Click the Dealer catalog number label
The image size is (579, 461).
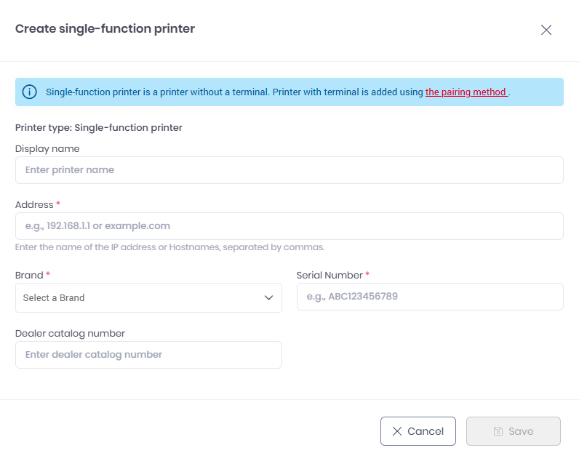click(70, 333)
